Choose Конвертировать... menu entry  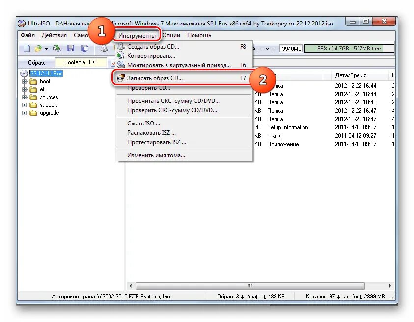pyautogui.click(x=184, y=56)
